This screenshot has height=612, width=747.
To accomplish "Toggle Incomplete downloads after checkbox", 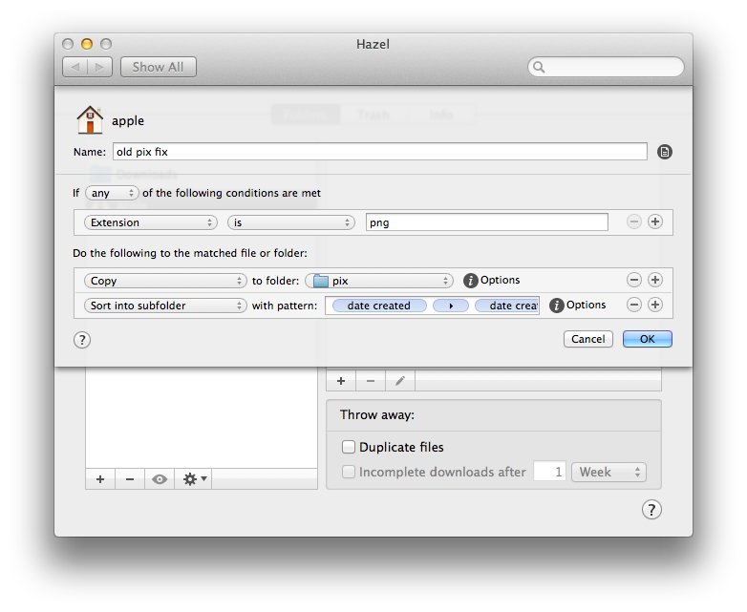I will 349,472.
